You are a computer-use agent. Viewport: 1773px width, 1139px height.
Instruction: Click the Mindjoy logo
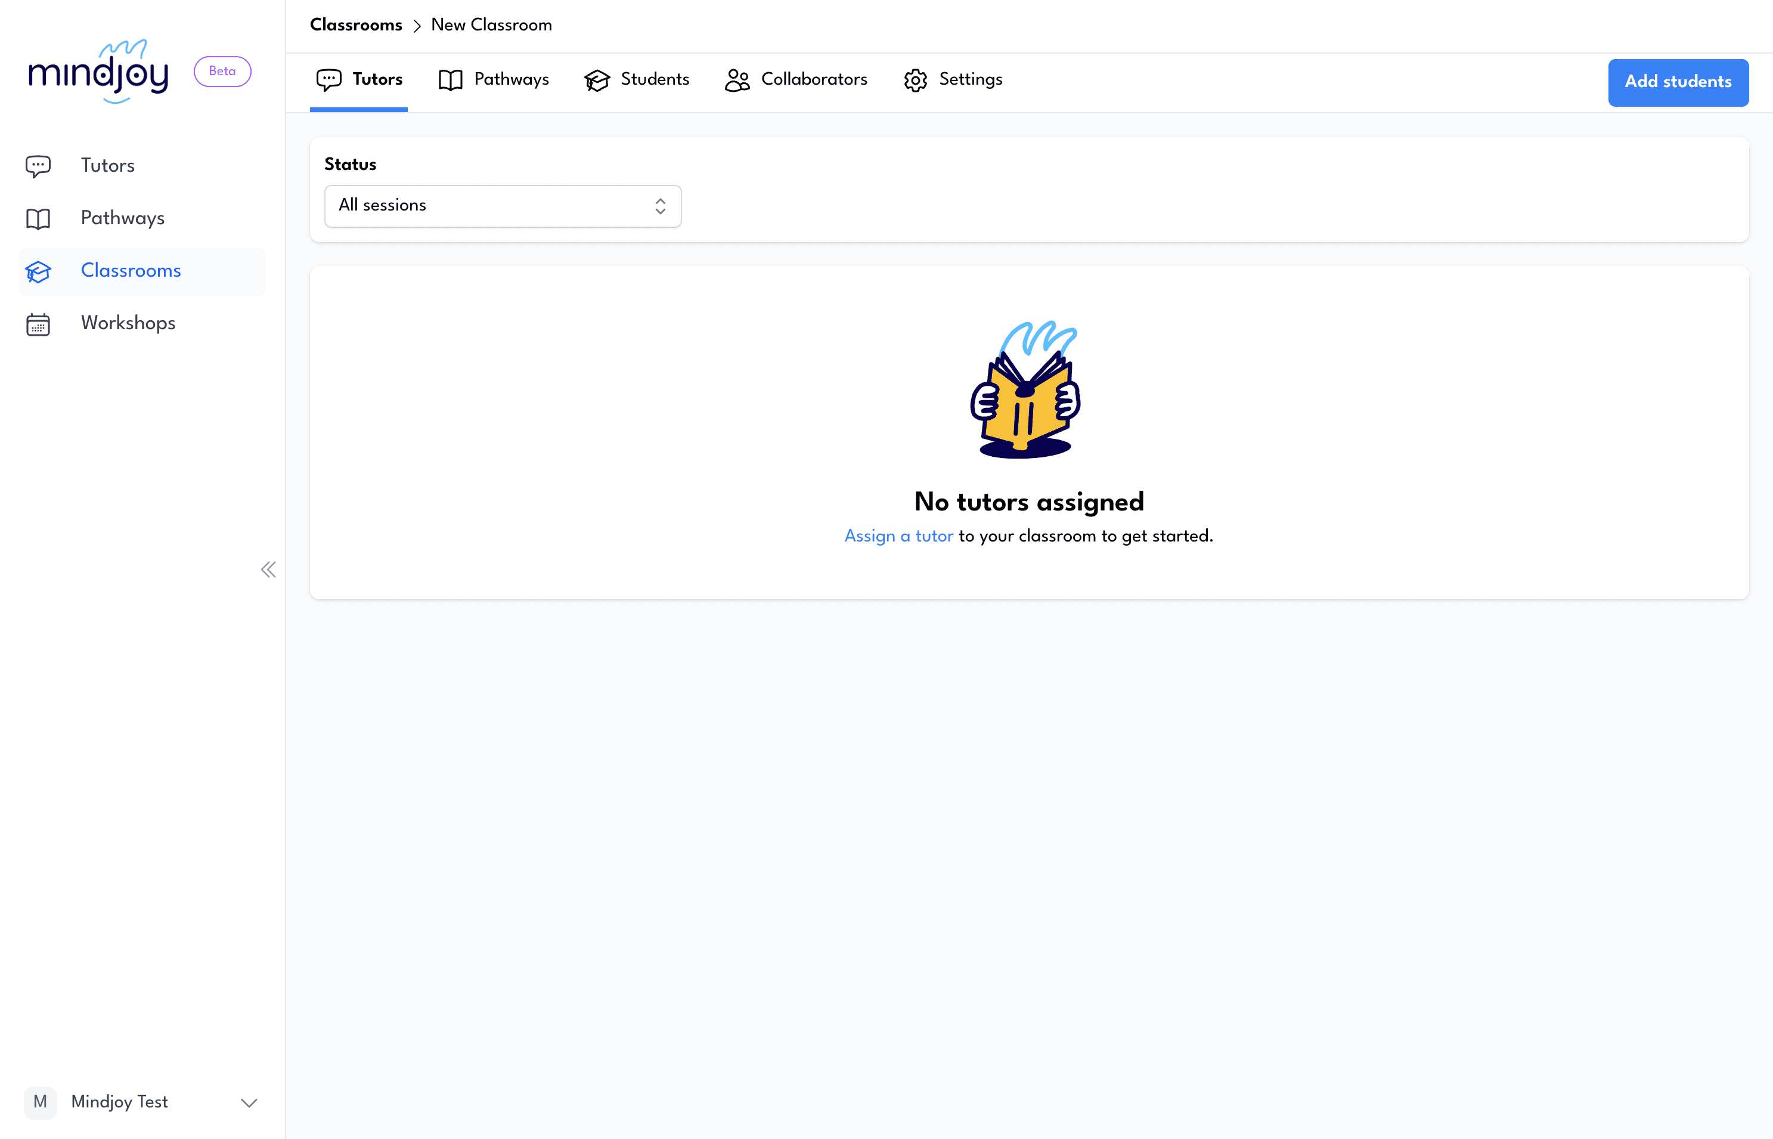click(98, 72)
